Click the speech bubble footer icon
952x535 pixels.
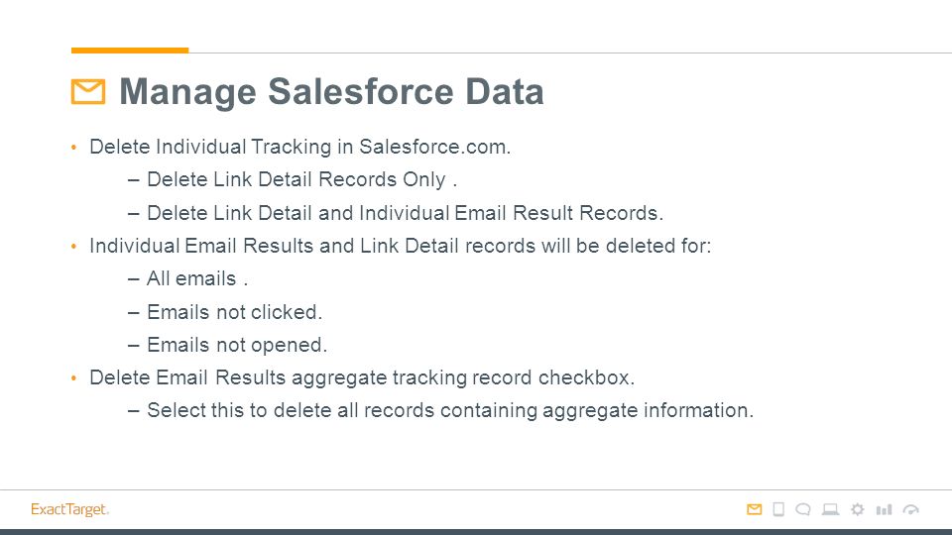803,509
